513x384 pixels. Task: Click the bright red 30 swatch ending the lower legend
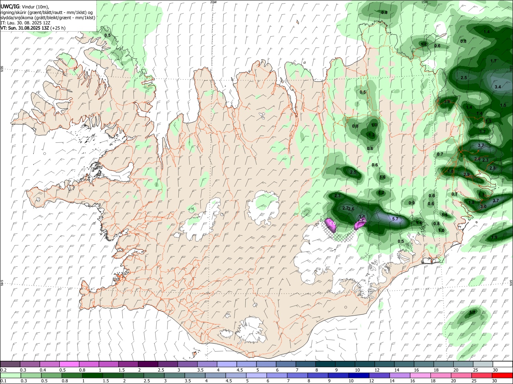pos(502,375)
